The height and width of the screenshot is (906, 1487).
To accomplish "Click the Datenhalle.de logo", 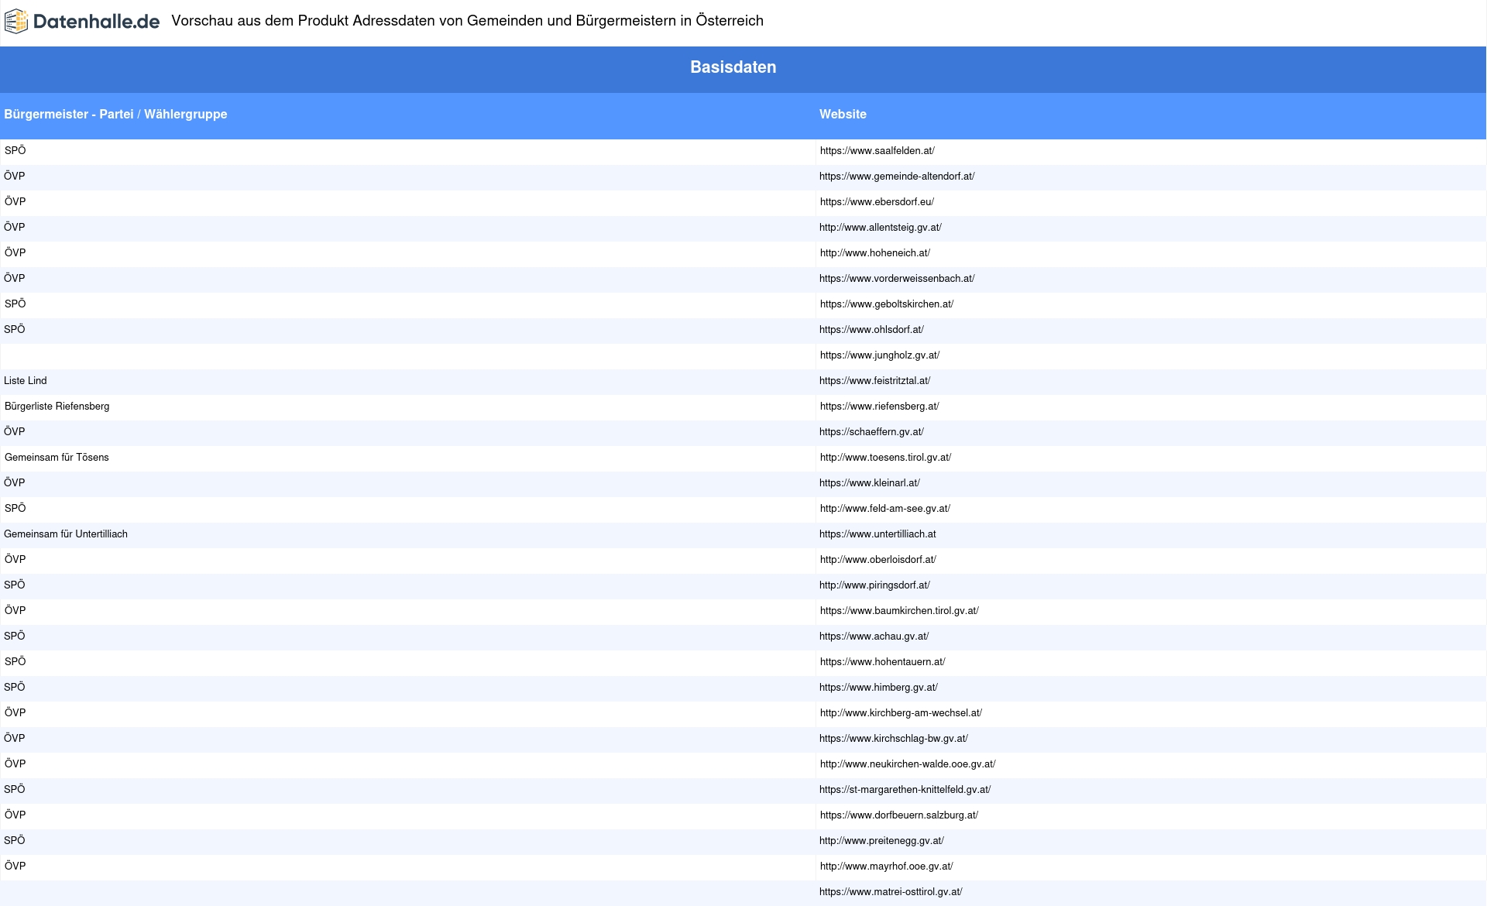I will [82, 22].
